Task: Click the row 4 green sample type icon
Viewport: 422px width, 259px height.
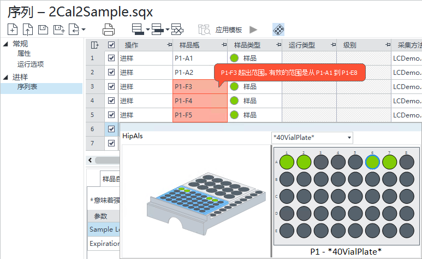Action: tap(234, 101)
